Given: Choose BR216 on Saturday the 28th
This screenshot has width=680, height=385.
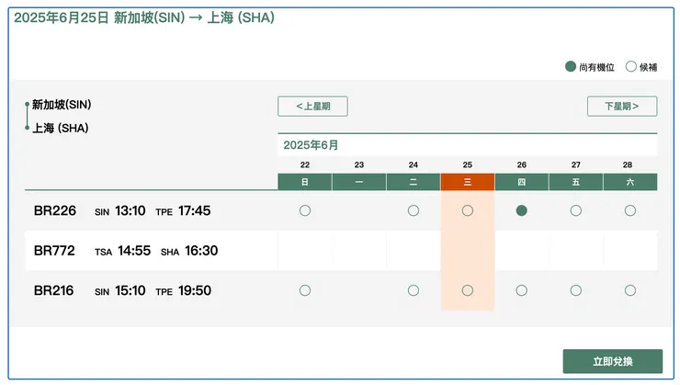Looking at the screenshot, I should tap(630, 290).
